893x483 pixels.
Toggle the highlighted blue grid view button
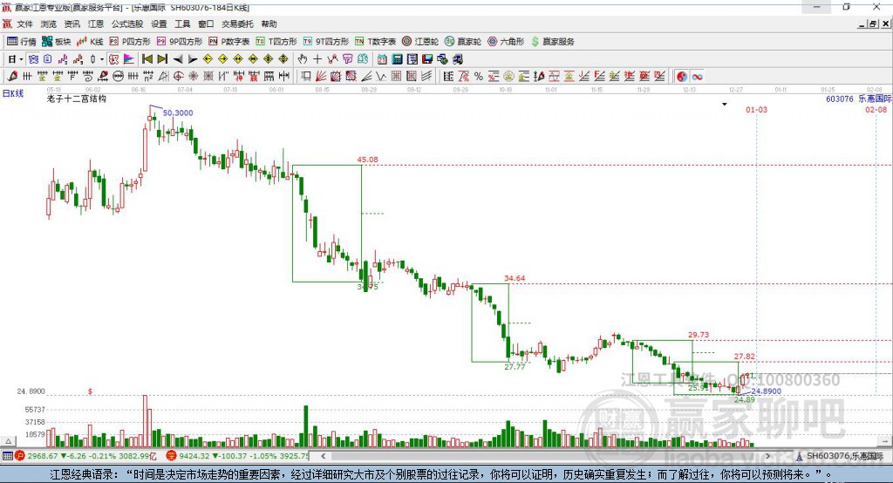pos(33,58)
